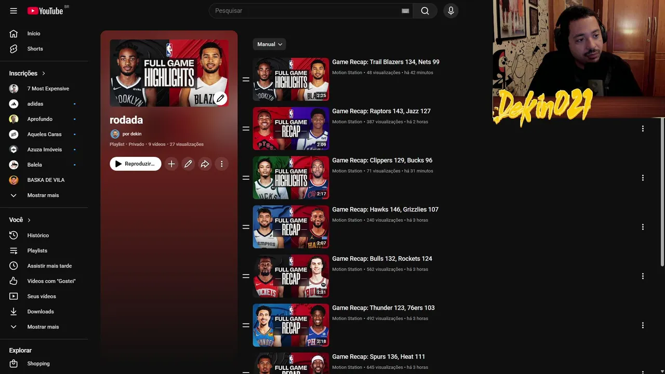Grab reorder handle for Hawks video
Image resolution: width=665 pixels, height=374 pixels.
point(246,227)
